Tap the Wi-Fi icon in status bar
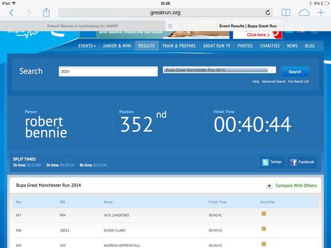The height and width of the screenshot is (248, 331). click(x=14, y=3)
